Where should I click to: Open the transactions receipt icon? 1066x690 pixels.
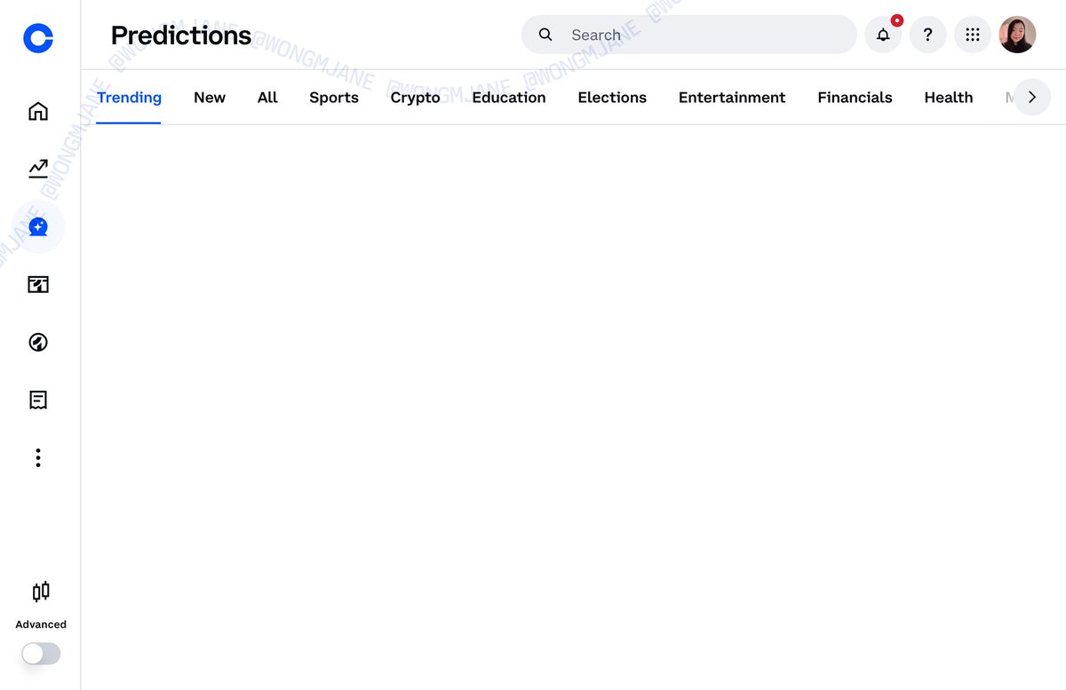click(x=37, y=400)
